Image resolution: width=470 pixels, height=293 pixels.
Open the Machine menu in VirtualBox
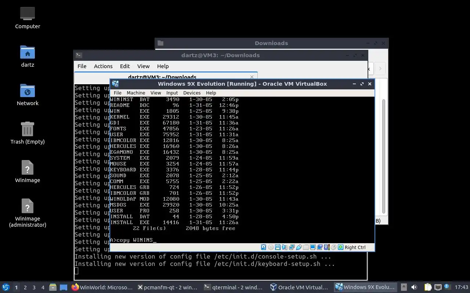pos(136,93)
